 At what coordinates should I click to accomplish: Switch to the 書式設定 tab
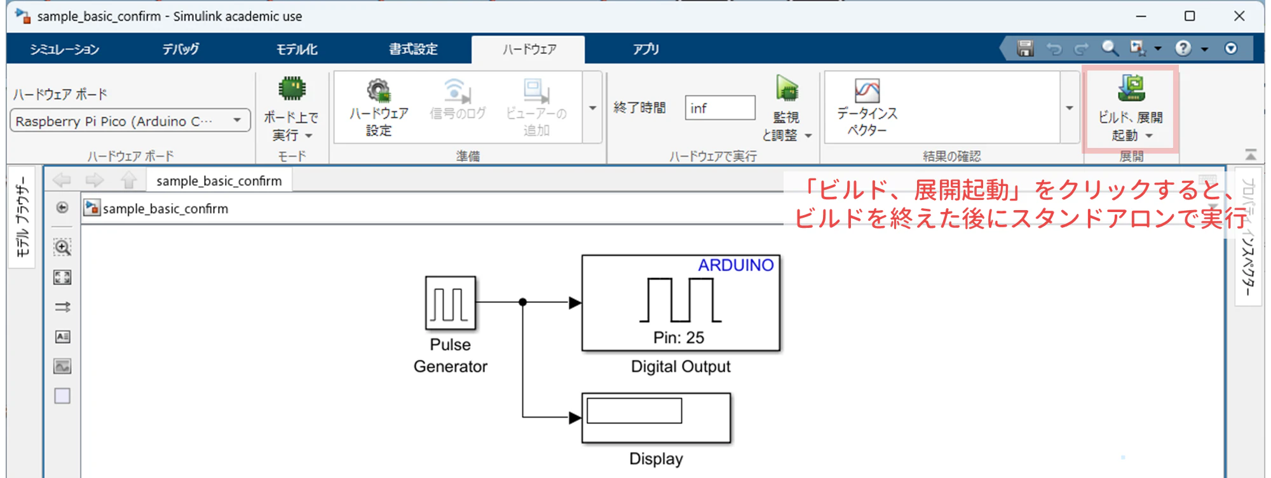click(414, 49)
